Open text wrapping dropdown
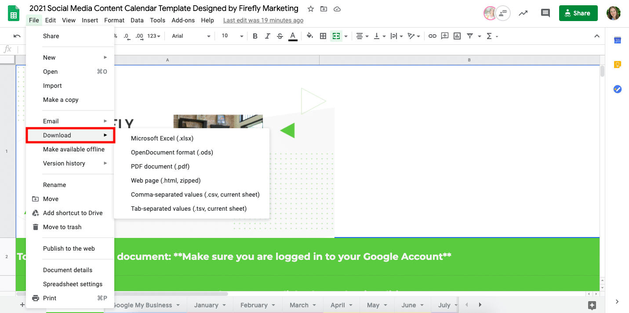The image size is (629, 313). (x=396, y=36)
